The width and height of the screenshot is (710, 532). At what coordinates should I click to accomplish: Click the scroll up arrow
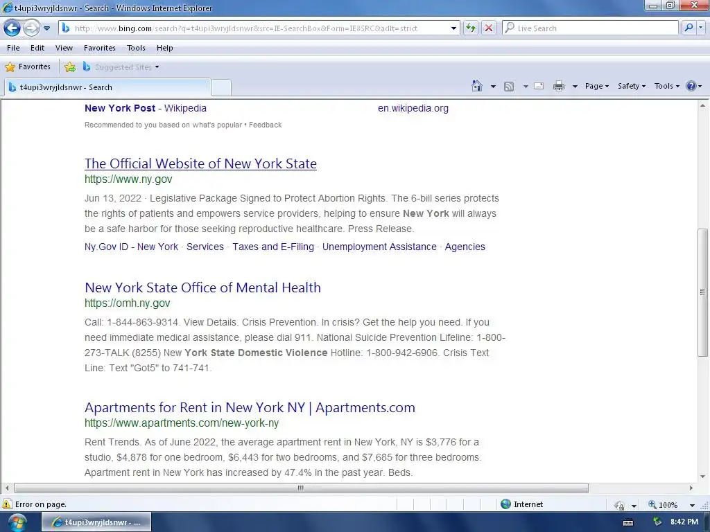pos(702,106)
